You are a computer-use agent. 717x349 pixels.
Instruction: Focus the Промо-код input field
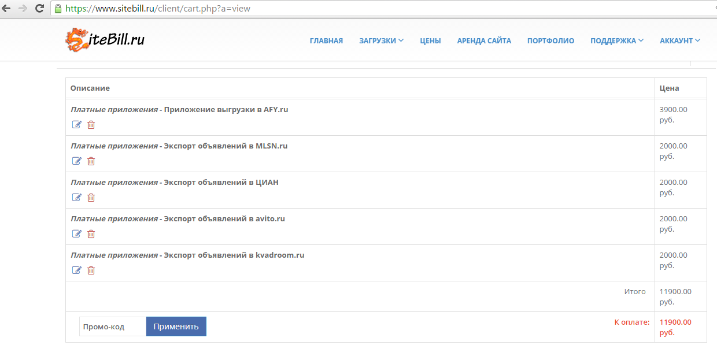tap(112, 326)
